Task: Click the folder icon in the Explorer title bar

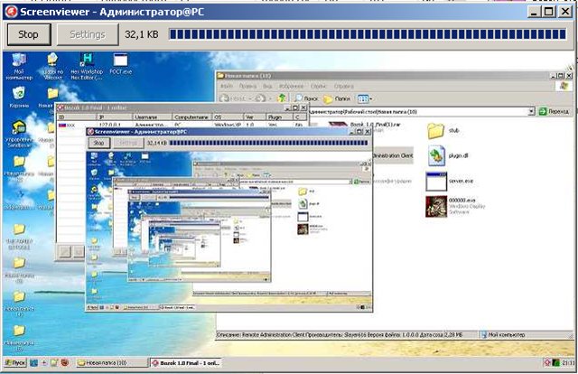Action: 221,76
